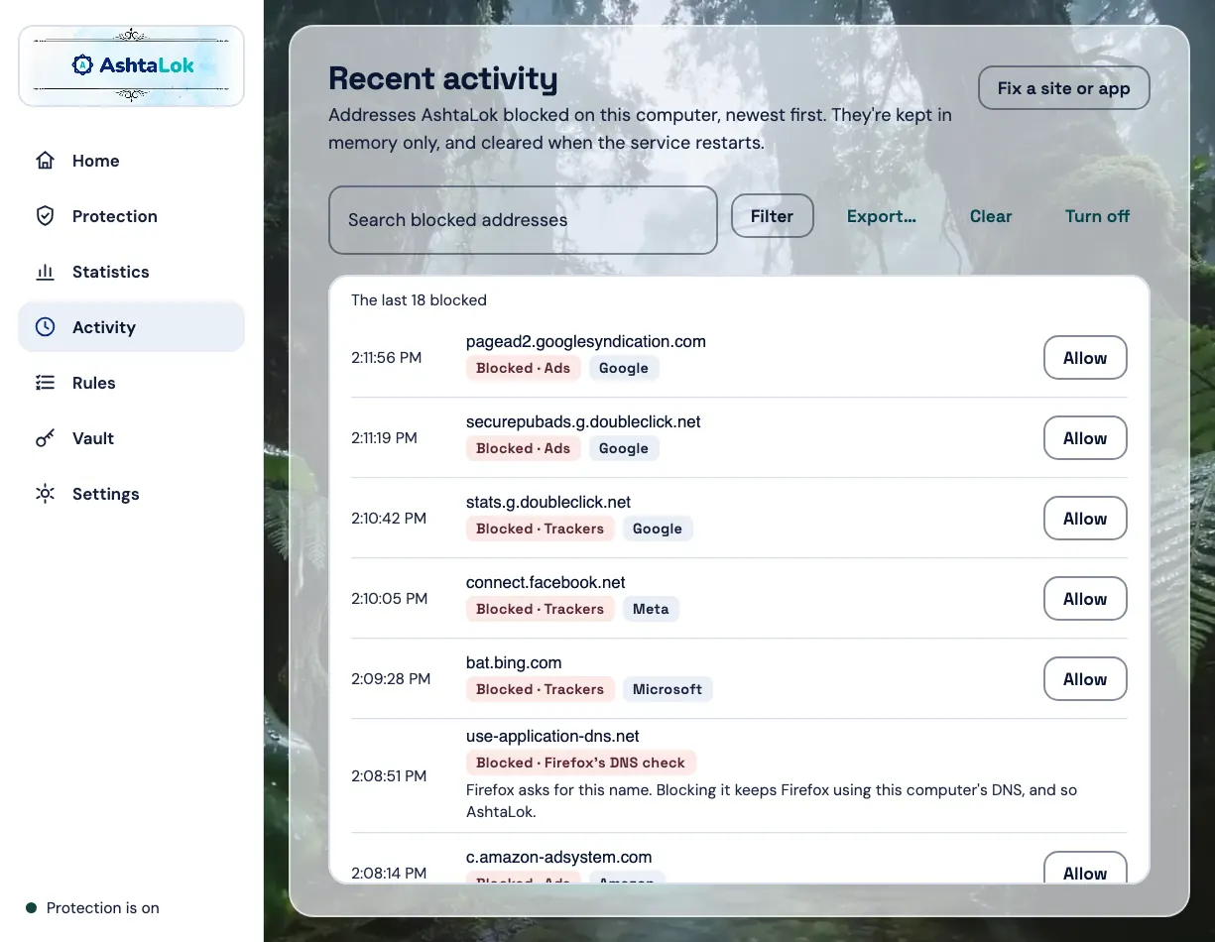The image size is (1215, 942).
Task: Click Blocked · Trackers tag under connect.facebook.net
Action: (541, 609)
